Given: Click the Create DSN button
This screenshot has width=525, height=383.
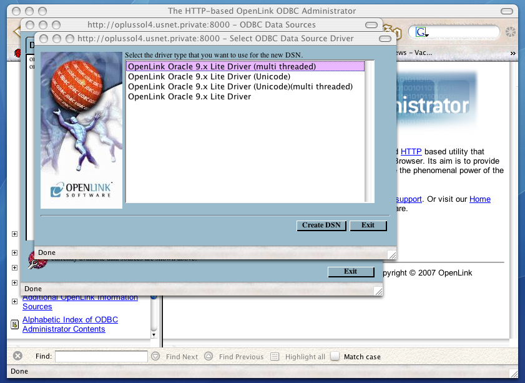Looking at the screenshot, I should [321, 225].
